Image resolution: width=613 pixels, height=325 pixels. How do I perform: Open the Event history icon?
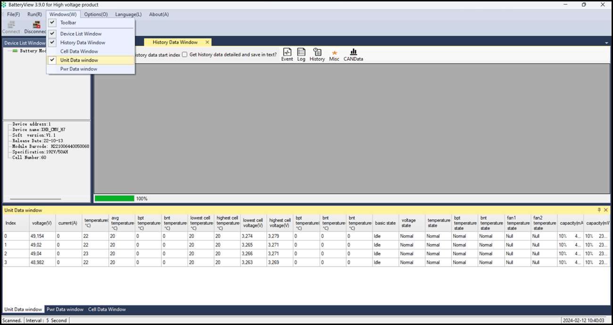[287, 55]
